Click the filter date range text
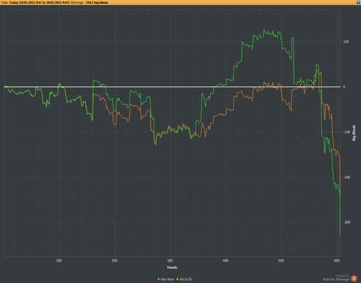The height and width of the screenshot is (283, 361). point(39,3)
